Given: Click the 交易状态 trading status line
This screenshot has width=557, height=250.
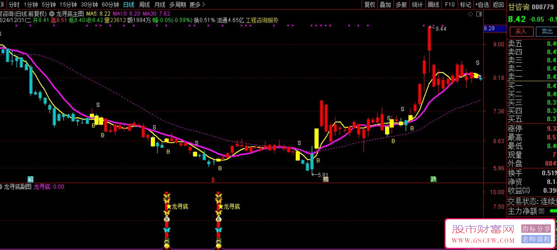Looking at the screenshot, I should [532, 202].
